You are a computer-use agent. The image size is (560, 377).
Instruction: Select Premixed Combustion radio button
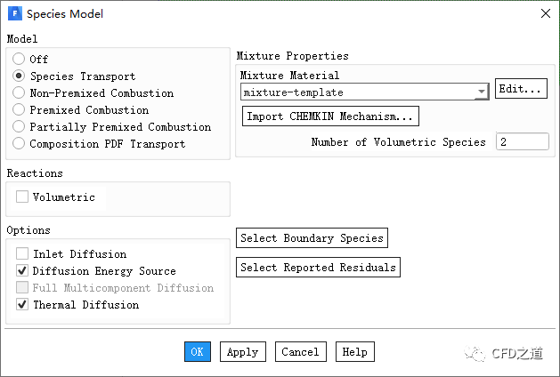(x=19, y=110)
